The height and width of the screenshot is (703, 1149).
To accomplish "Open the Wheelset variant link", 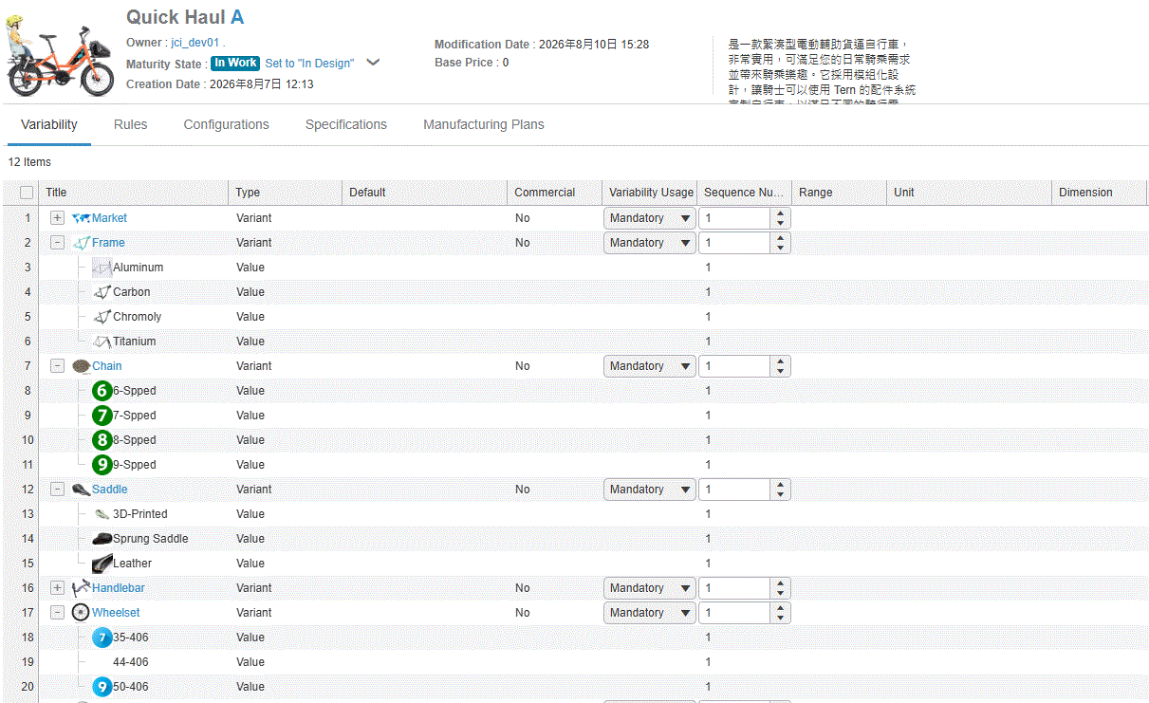I will (x=116, y=613).
